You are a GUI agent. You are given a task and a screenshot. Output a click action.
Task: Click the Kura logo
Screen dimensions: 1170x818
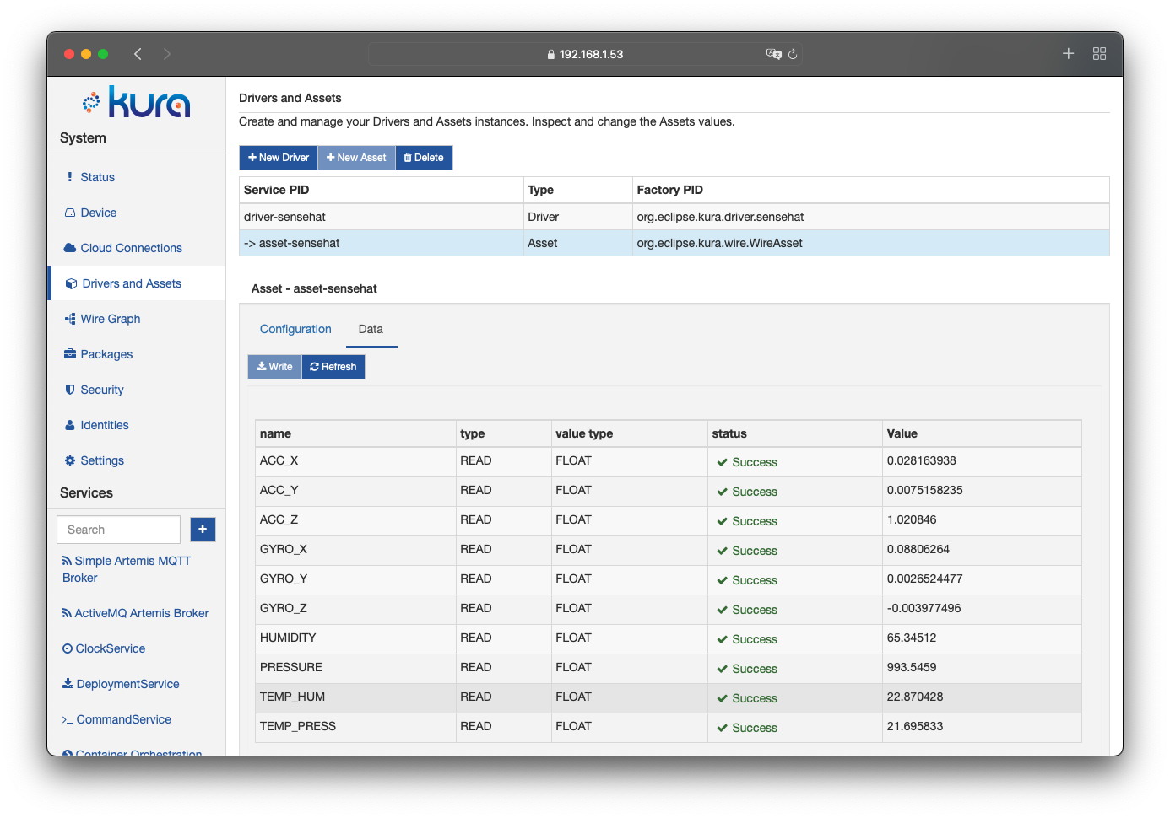tap(136, 102)
